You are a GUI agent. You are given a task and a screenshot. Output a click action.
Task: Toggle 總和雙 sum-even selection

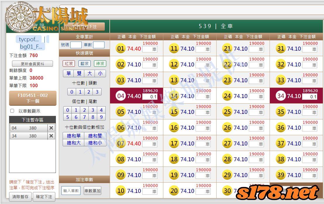95,136
